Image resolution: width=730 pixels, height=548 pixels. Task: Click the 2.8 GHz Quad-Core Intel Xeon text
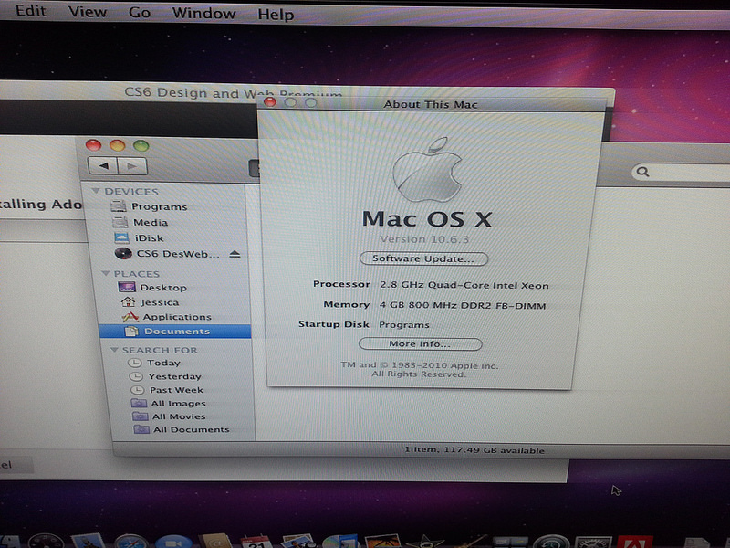[464, 285]
